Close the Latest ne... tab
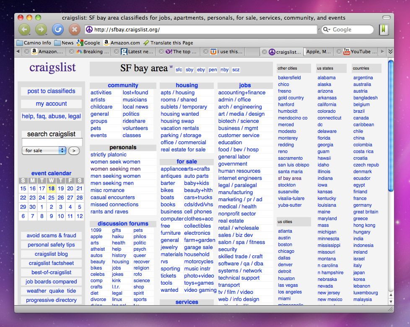 click(117, 52)
